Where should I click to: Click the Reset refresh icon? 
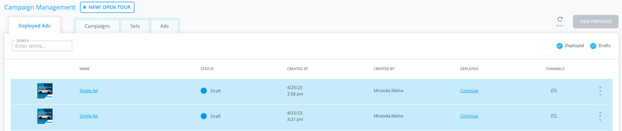coord(560,19)
